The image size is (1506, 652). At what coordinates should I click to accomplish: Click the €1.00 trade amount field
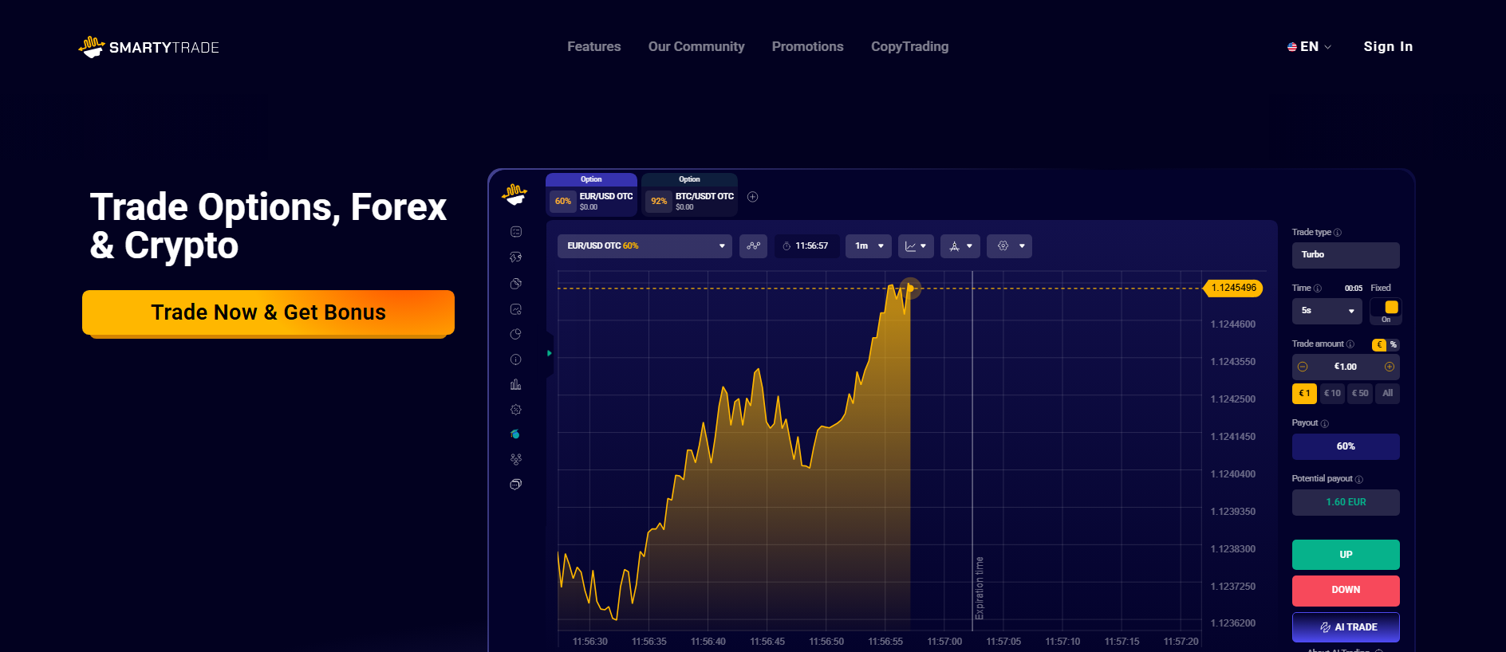pyautogui.click(x=1346, y=367)
